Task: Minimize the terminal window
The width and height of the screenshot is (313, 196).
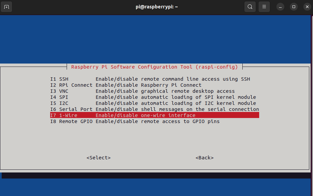Action: pyautogui.click(x=280, y=7)
